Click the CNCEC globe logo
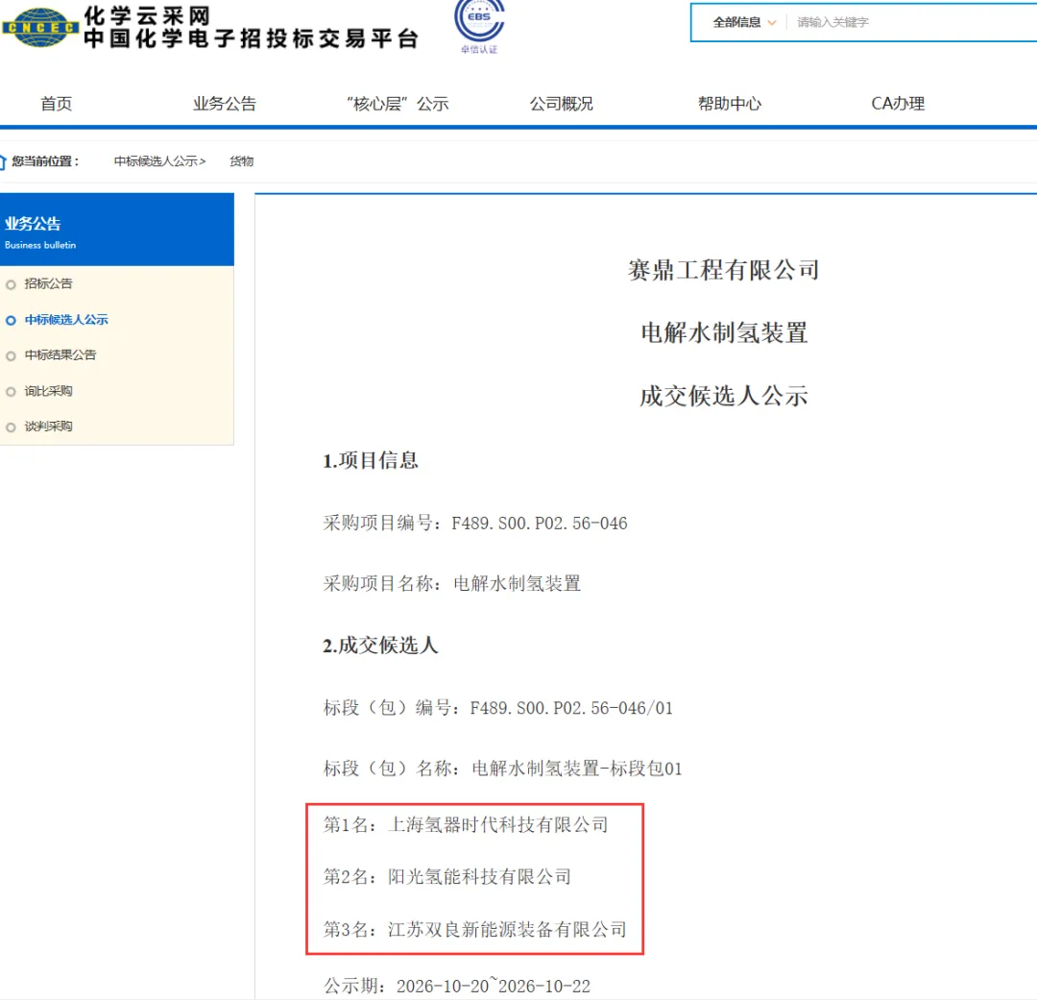The width and height of the screenshot is (1037, 1001). coord(40,27)
